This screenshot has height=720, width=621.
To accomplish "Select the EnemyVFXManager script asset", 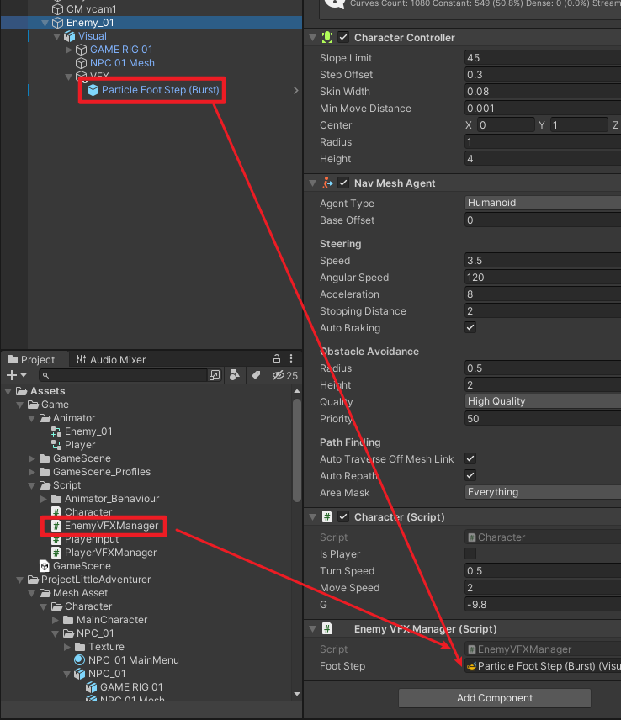I will click(x=110, y=526).
